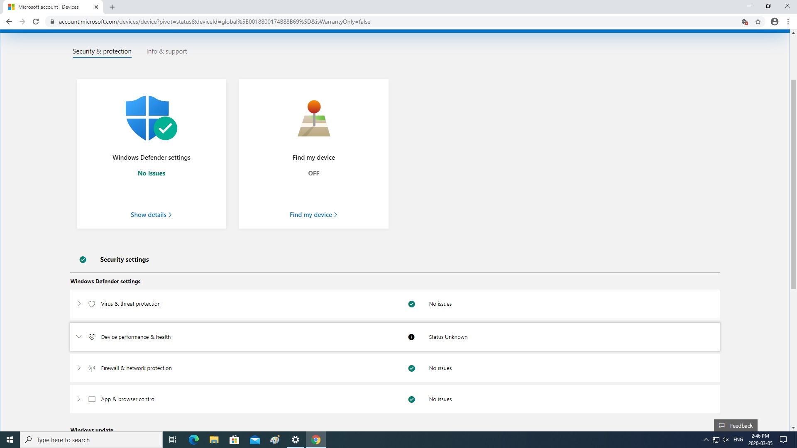Click the Virus & threat protection label
The height and width of the screenshot is (448, 797).
[x=131, y=304]
